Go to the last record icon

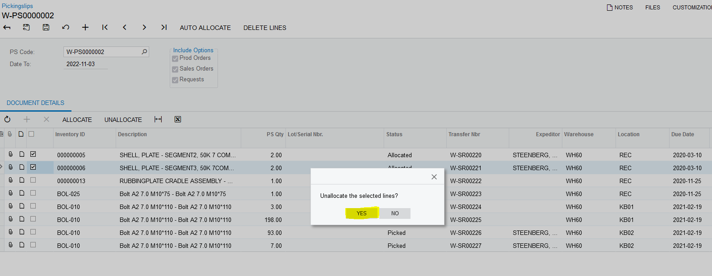point(164,28)
